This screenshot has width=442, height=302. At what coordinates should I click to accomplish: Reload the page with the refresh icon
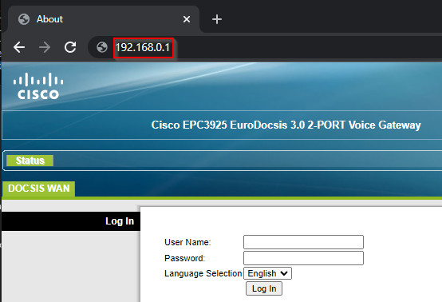(x=70, y=47)
